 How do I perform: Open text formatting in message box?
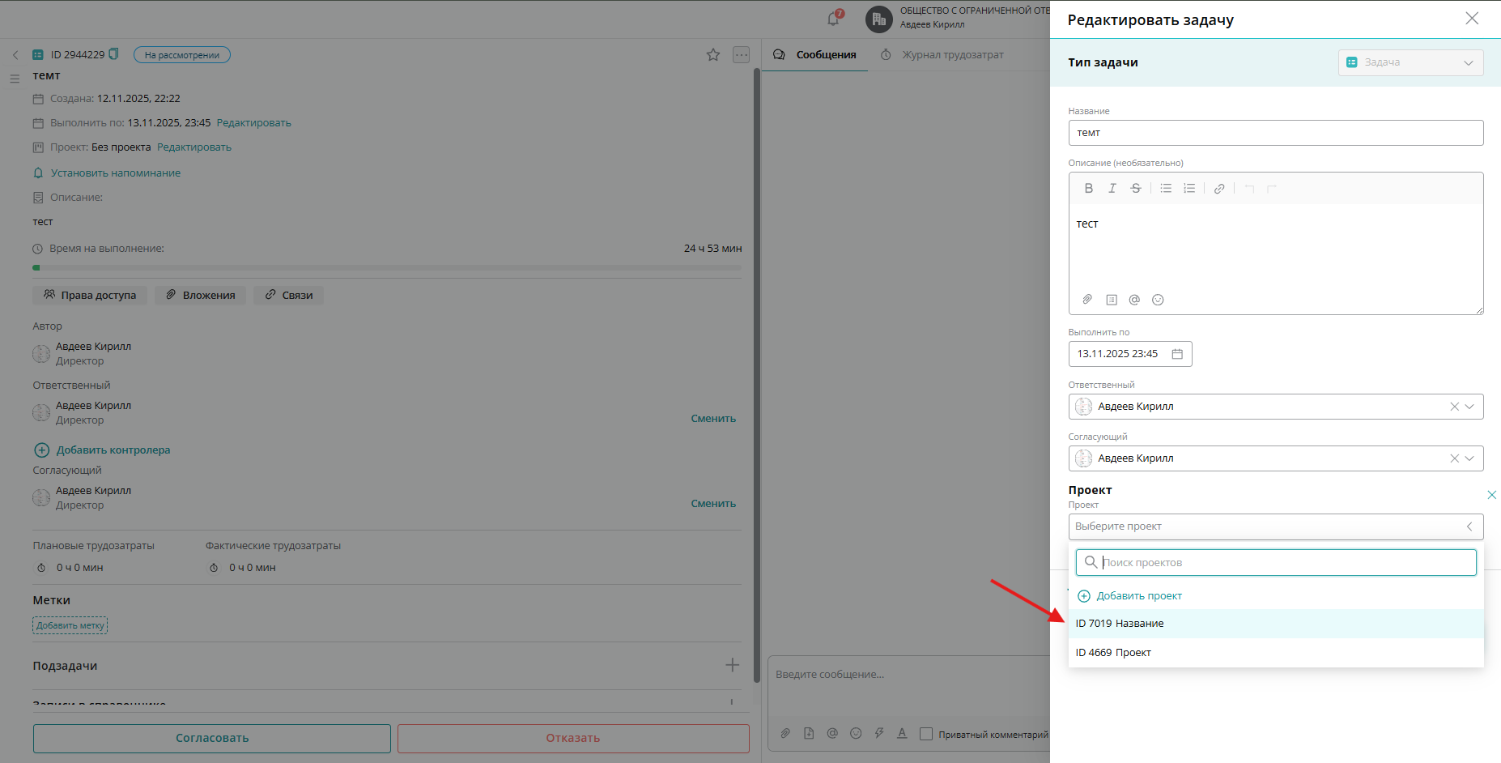click(902, 733)
